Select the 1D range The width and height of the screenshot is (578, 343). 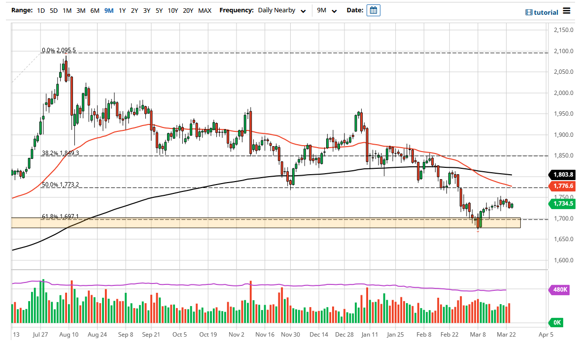point(41,11)
